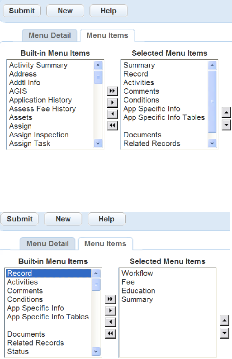This screenshot has width=232, height=359.
Task: Switch to Menu Items tab in lower panel
Action: pos(105,244)
